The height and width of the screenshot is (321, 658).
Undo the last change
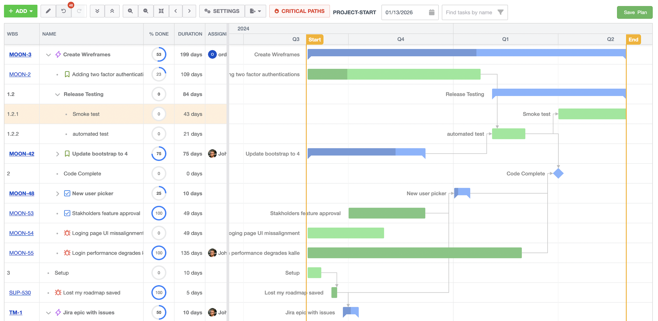click(63, 11)
